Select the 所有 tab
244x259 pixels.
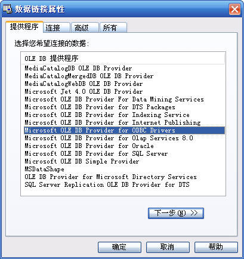[113, 27]
